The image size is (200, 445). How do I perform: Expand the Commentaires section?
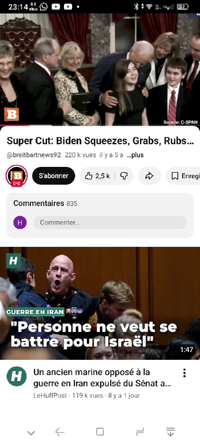100,215
